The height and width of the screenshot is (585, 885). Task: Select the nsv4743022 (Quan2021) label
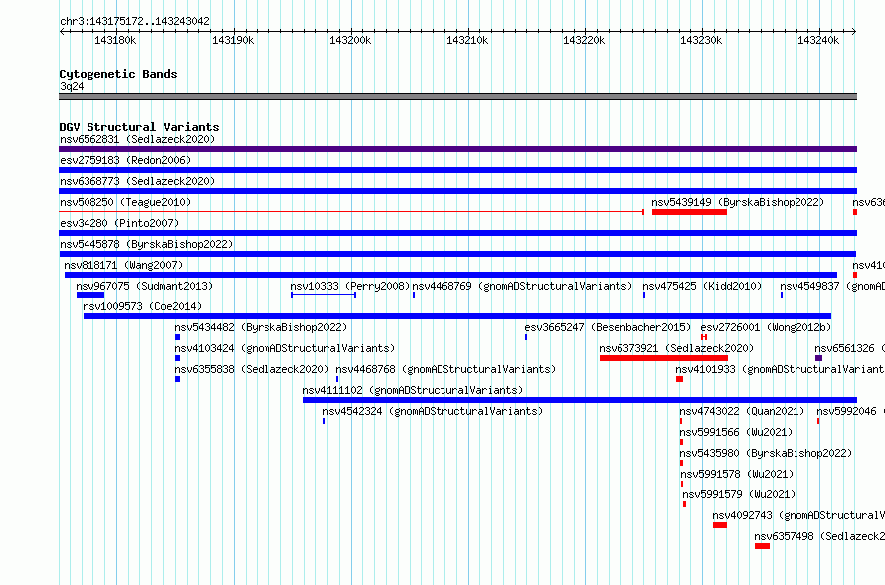(x=742, y=411)
